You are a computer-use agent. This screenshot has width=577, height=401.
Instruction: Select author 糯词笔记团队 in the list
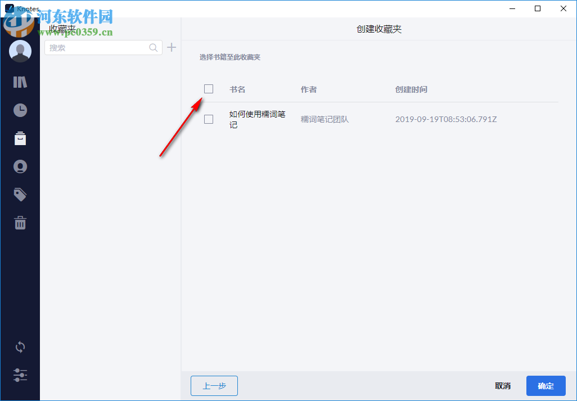coord(324,119)
